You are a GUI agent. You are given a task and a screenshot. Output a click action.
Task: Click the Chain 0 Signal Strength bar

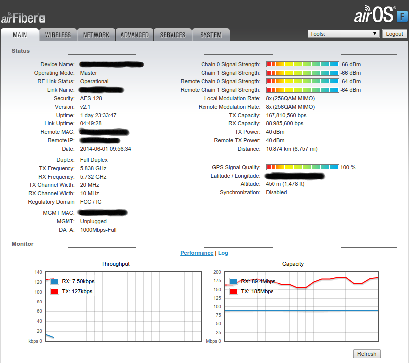coord(302,64)
